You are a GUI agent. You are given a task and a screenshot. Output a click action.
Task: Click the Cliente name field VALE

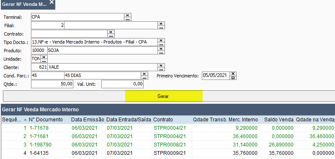click(102, 67)
